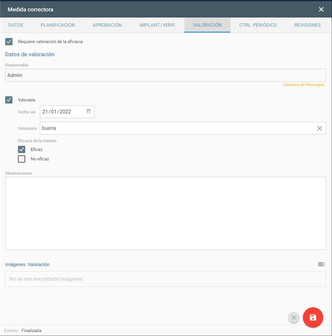Screen dimensions: 332x336
Task: Toggle the Valorada checkbox
Action: (9, 99)
